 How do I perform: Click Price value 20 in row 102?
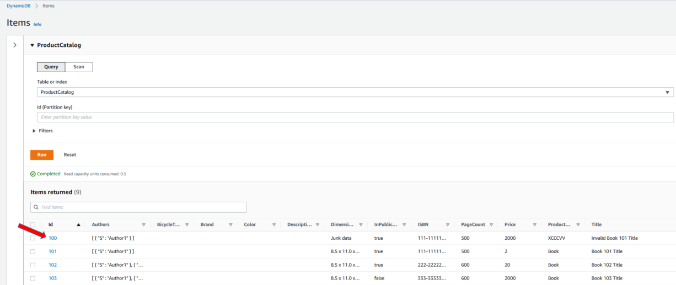click(507, 265)
